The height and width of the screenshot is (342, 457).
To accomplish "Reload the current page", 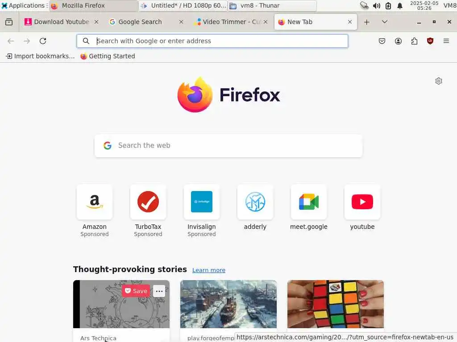I will [43, 41].
